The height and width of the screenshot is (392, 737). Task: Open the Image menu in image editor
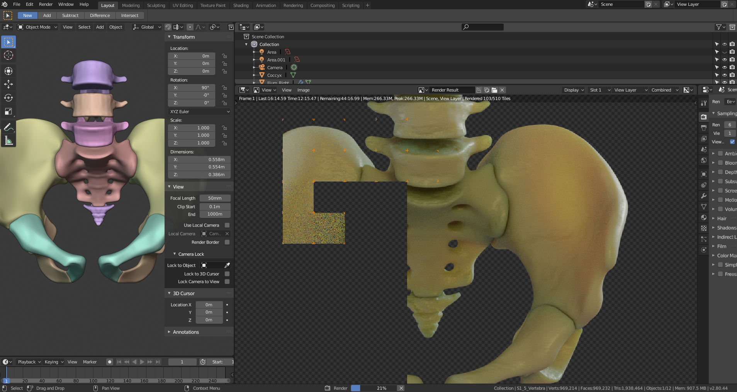point(303,90)
